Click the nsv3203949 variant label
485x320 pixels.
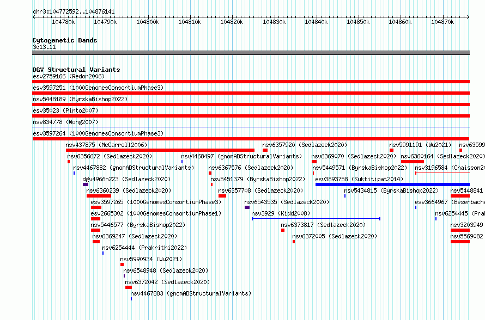pos(466,225)
